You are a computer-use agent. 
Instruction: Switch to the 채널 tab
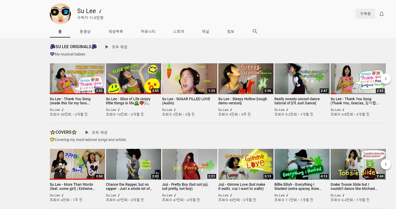pyautogui.click(x=205, y=31)
